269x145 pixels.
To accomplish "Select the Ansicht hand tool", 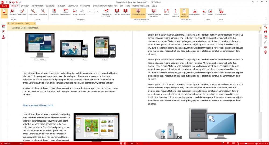I will pos(4,12).
